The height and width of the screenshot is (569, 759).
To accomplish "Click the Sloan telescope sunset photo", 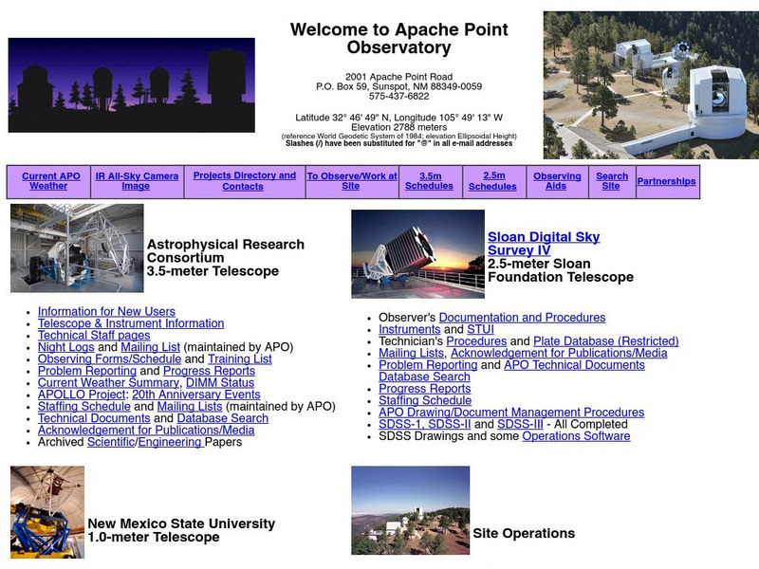I will click(x=417, y=254).
